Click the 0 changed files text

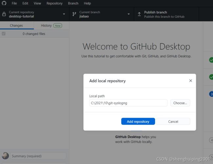[x=34, y=34]
